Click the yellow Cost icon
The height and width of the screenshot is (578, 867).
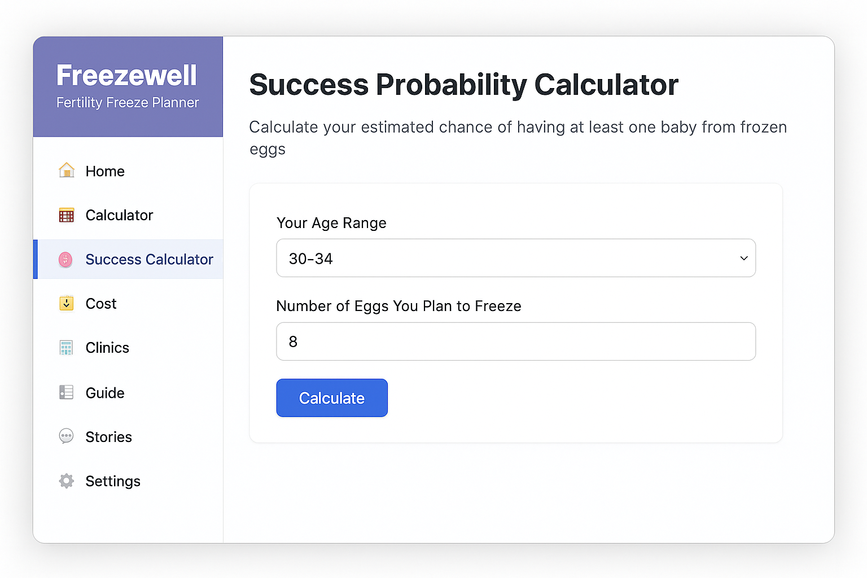tap(67, 303)
